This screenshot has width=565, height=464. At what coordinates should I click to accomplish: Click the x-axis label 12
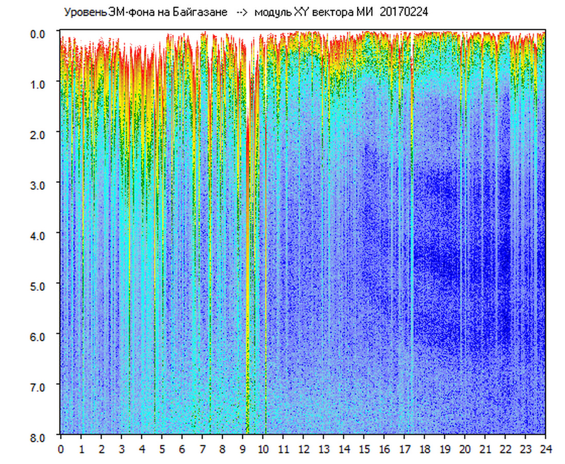pyautogui.click(x=303, y=449)
